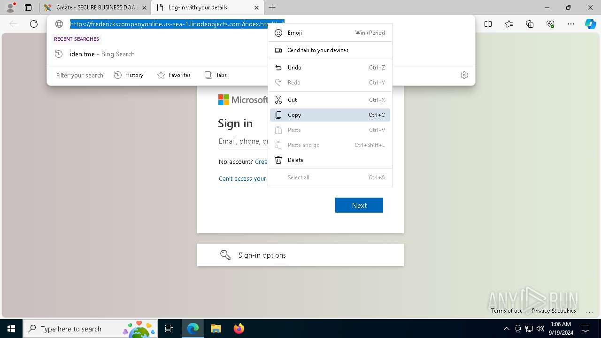Filter suggestions by Favorites
The image size is (601, 338).
coord(174,75)
